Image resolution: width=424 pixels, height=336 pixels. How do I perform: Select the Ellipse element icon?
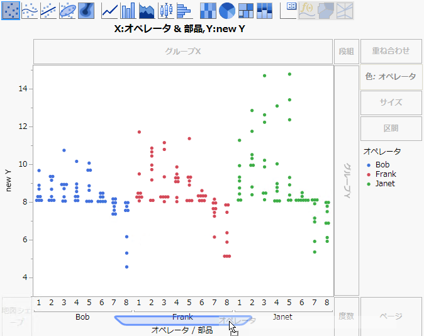[x=67, y=11]
